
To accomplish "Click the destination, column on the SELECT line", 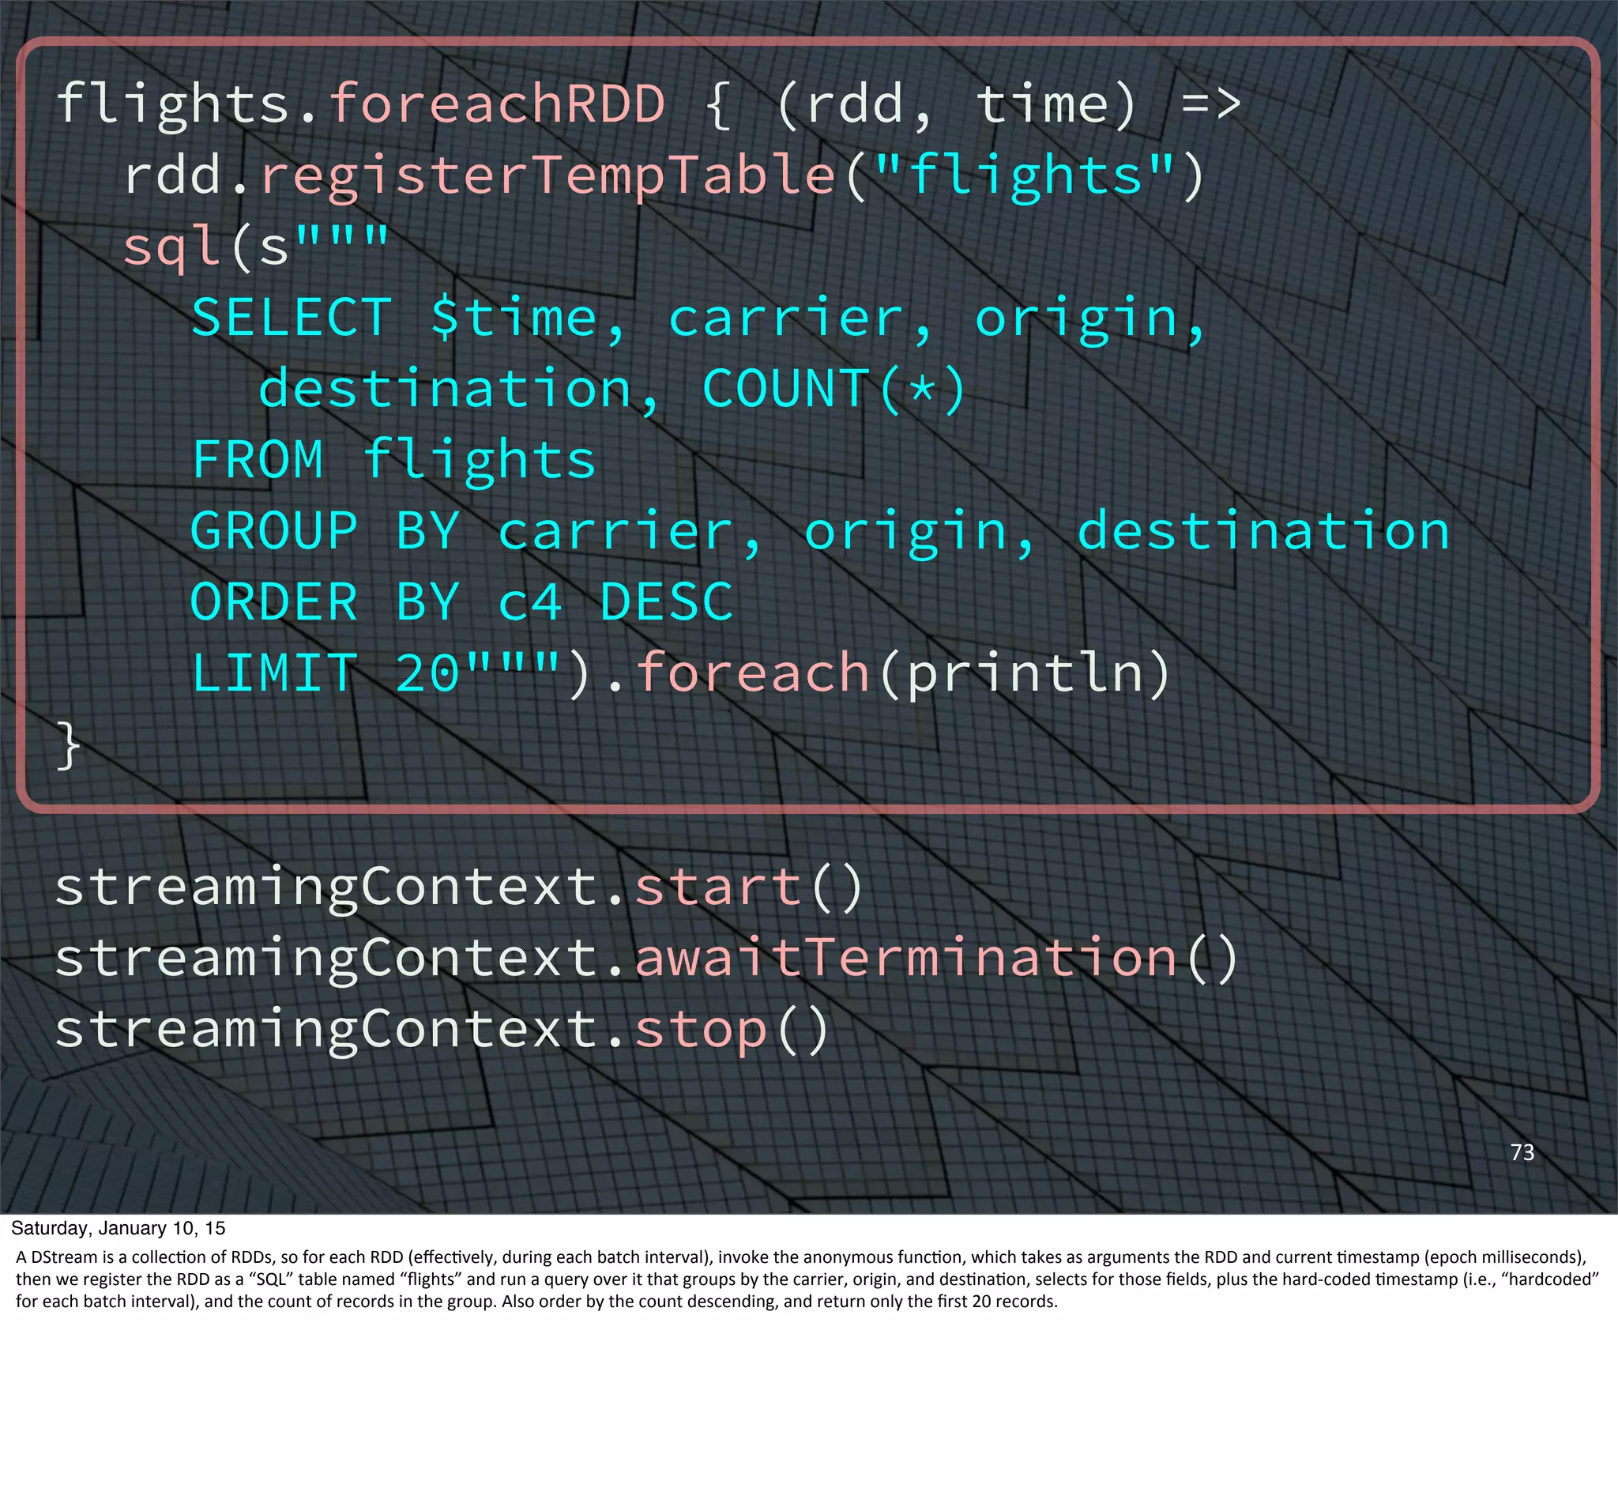I will pos(459,389).
